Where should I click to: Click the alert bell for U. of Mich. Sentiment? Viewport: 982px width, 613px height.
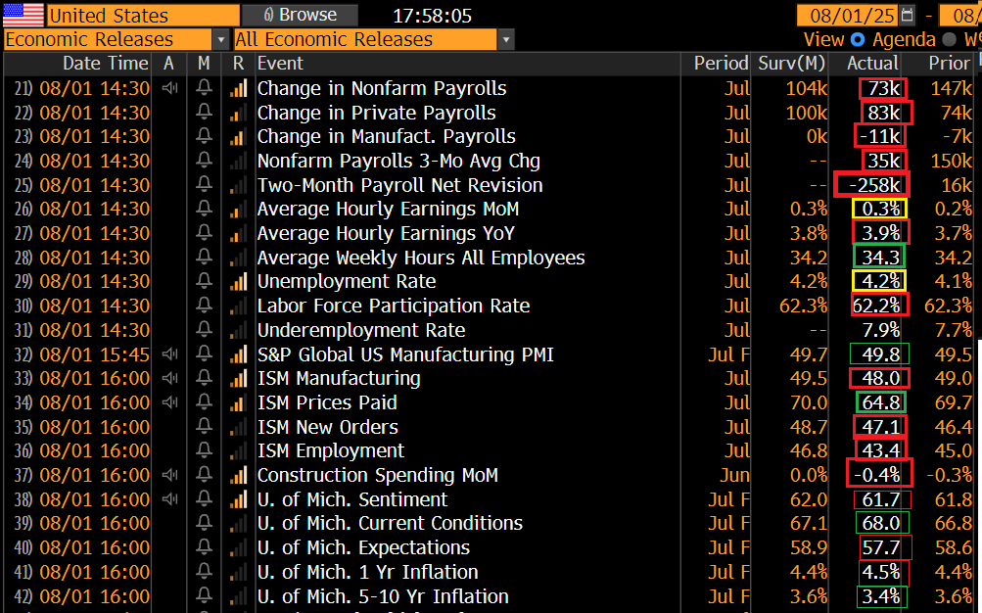tap(204, 499)
